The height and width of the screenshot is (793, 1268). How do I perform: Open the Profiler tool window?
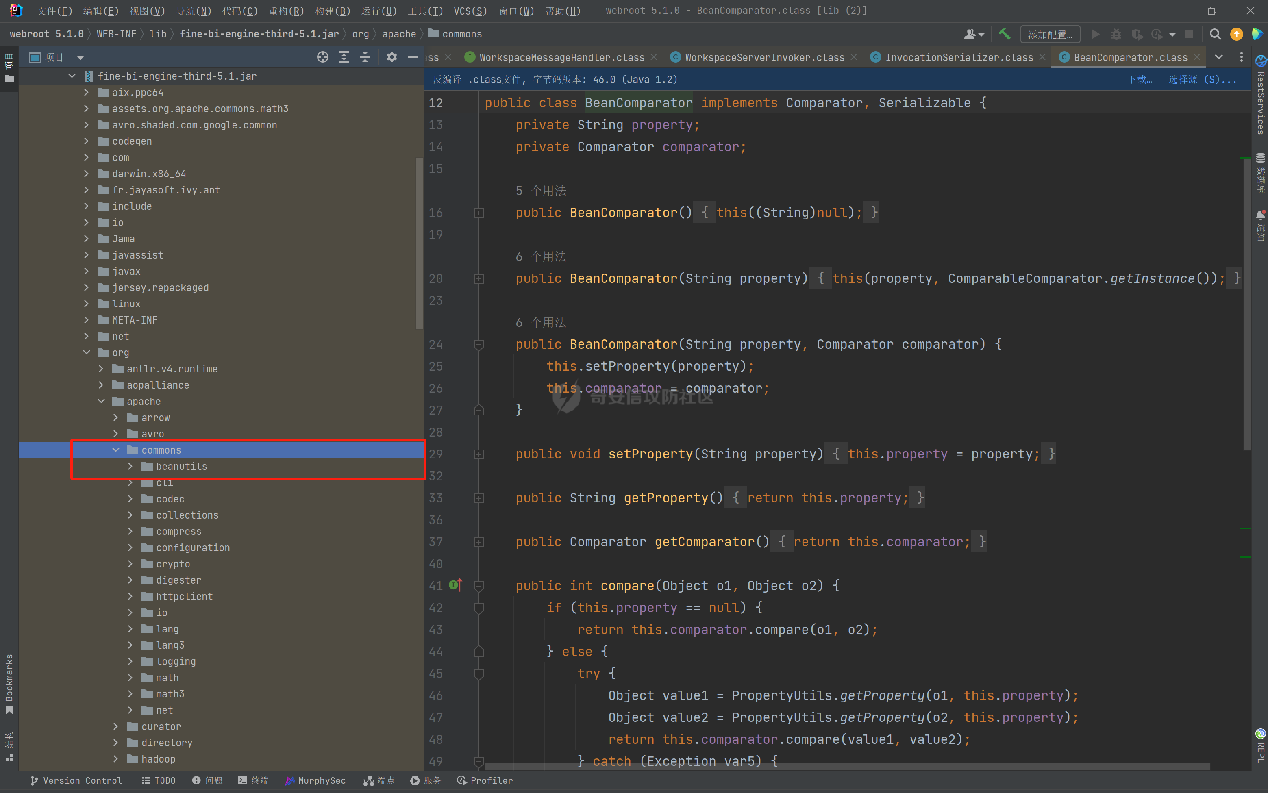click(485, 780)
